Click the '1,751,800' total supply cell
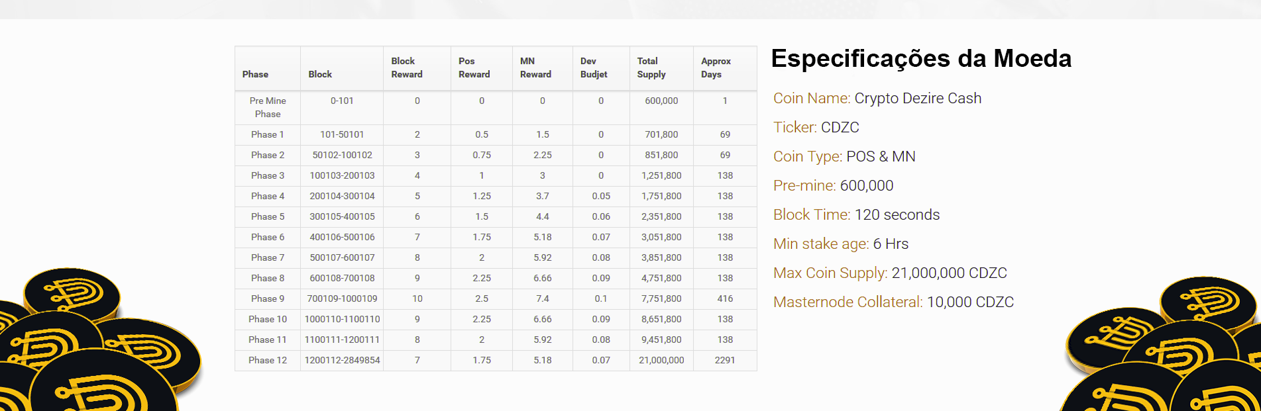The image size is (1261, 411). pyautogui.click(x=661, y=196)
